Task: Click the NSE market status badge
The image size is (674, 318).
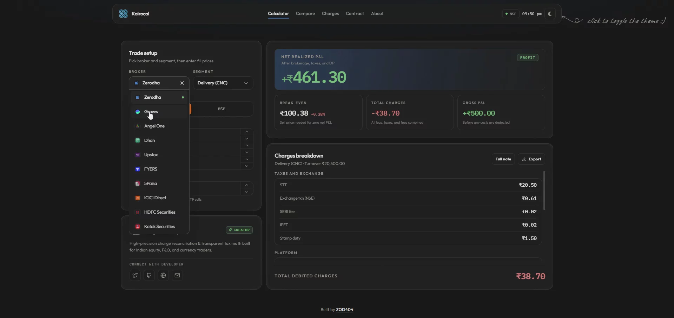Action: pos(511,14)
